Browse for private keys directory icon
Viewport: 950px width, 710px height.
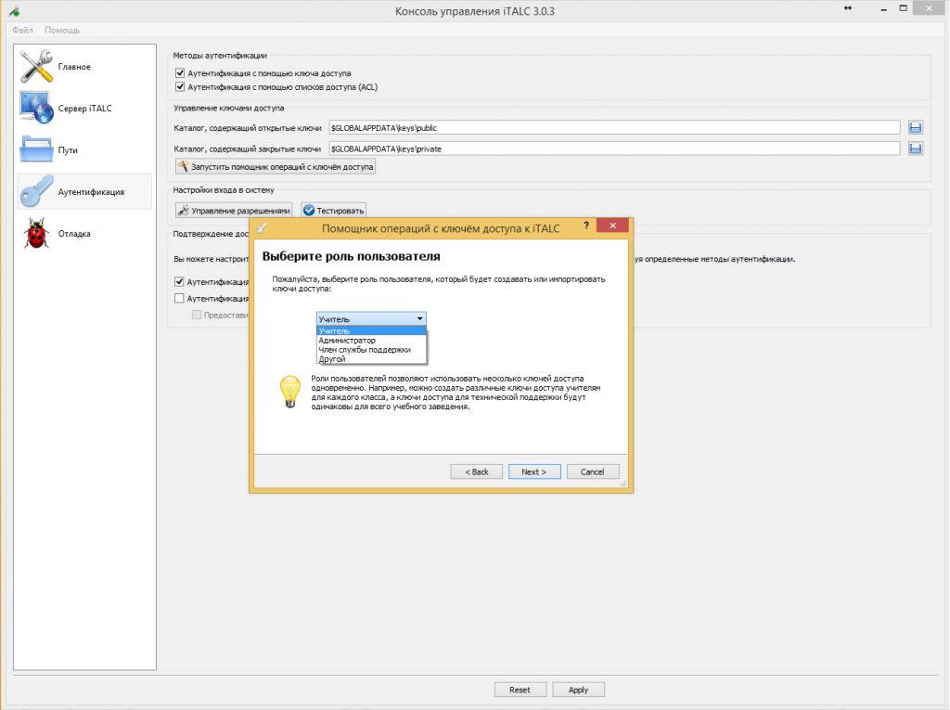click(x=916, y=148)
